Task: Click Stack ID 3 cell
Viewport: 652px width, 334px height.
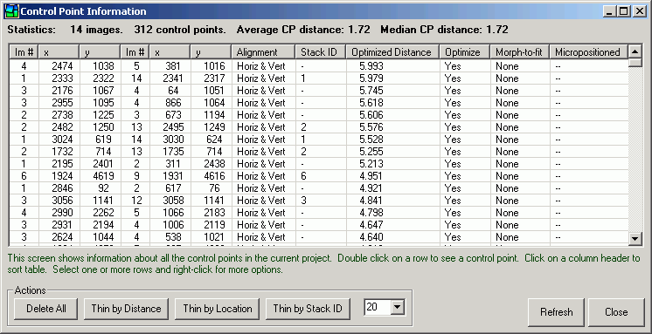Action: point(303,201)
